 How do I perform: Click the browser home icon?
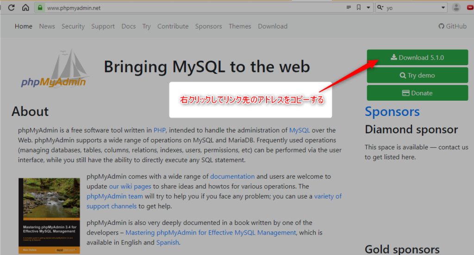tap(25, 7)
